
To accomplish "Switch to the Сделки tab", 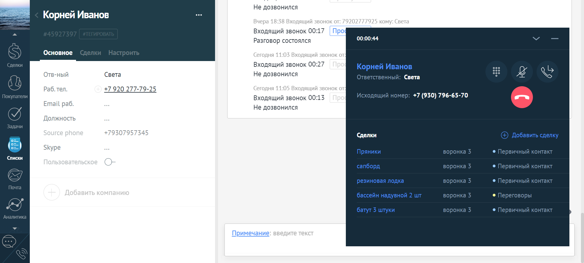I will (x=90, y=53).
